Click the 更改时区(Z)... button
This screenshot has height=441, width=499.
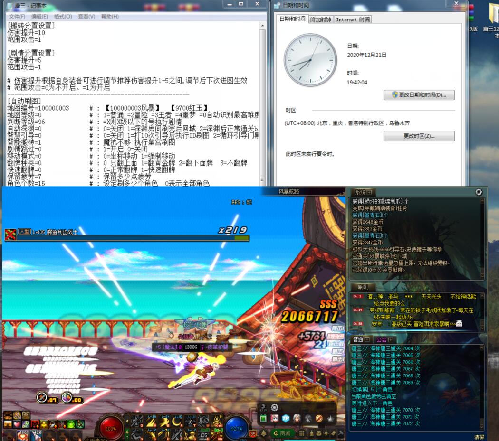click(x=419, y=136)
